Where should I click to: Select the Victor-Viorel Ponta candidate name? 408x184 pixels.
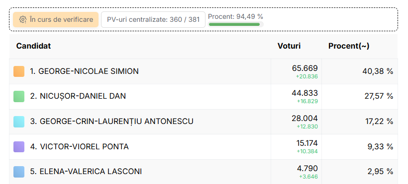80,147
